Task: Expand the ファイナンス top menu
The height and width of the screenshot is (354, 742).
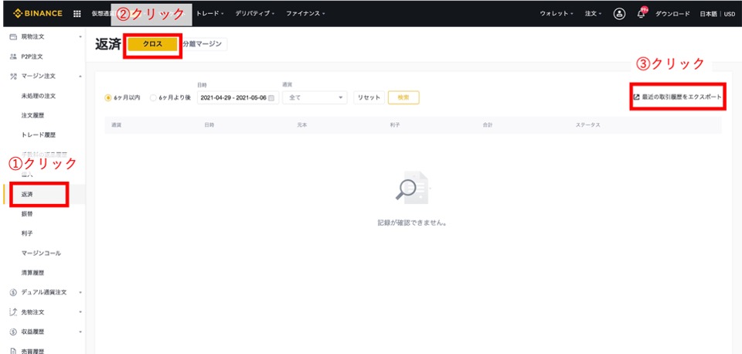Action: pyautogui.click(x=305, y=14)
